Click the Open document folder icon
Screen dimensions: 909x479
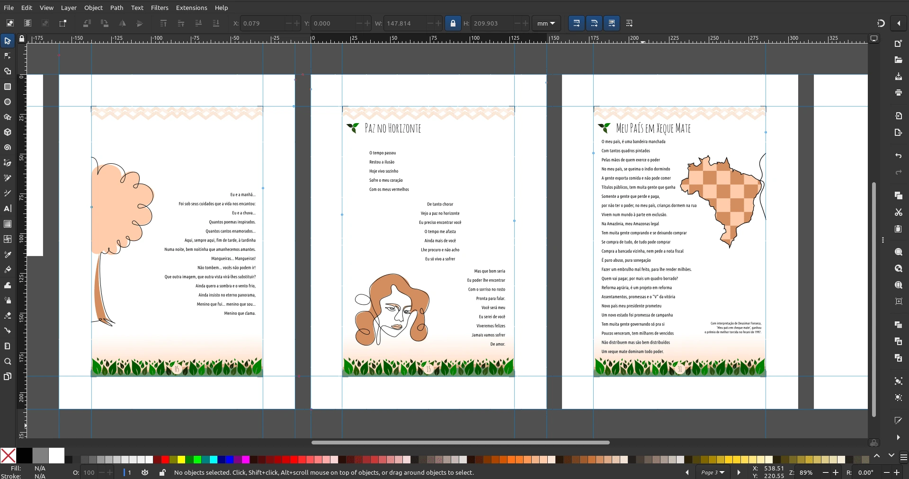tap(898, 60)
